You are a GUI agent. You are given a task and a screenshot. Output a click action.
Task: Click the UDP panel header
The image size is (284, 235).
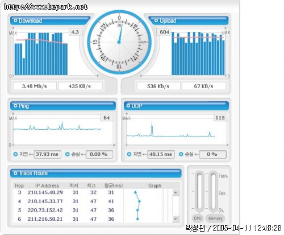(x=176, y=106)
